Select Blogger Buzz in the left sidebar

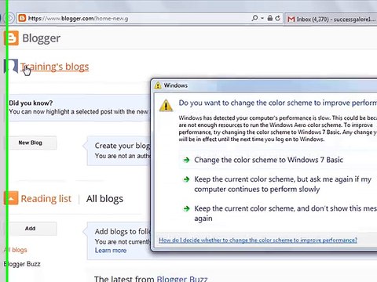click(x=22, y=264)
